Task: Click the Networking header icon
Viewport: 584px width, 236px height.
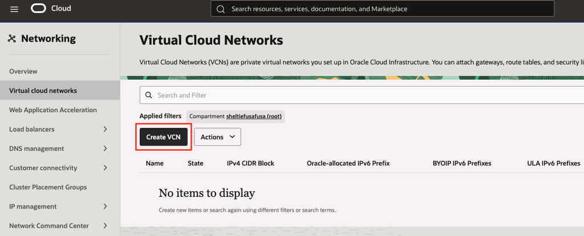Action: click(12, 39)
